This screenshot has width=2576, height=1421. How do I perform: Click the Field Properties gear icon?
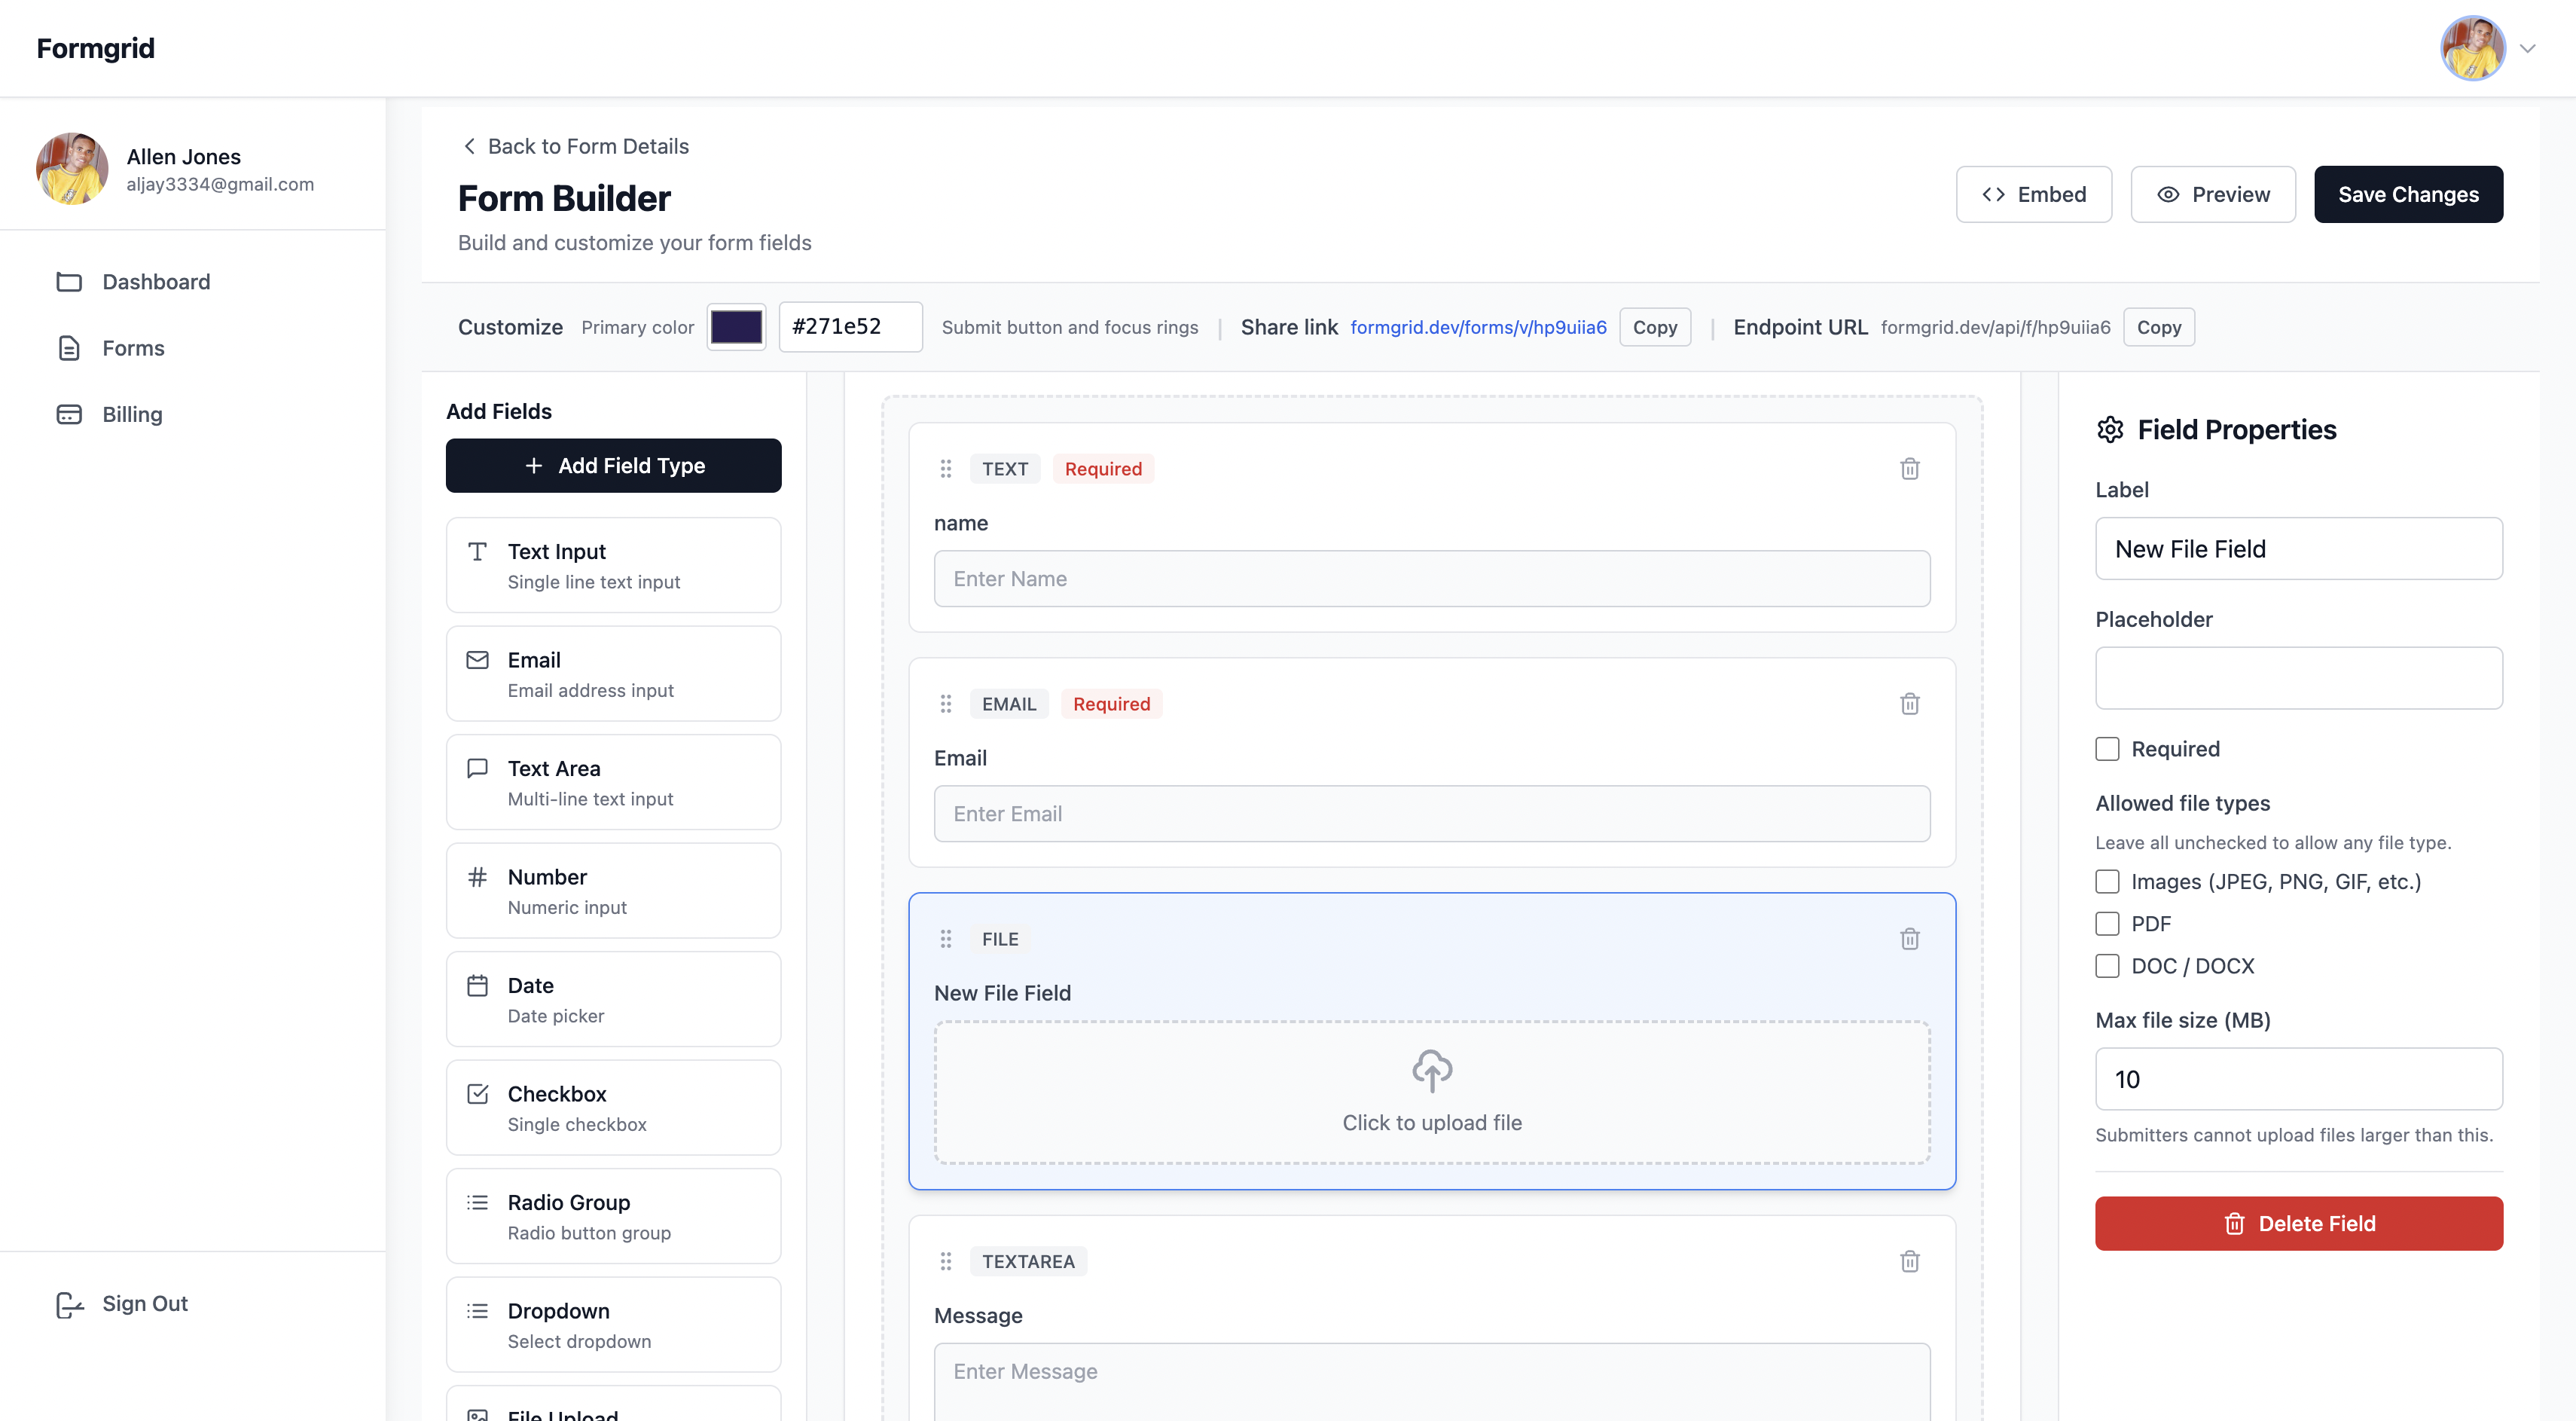(2110, 430)
